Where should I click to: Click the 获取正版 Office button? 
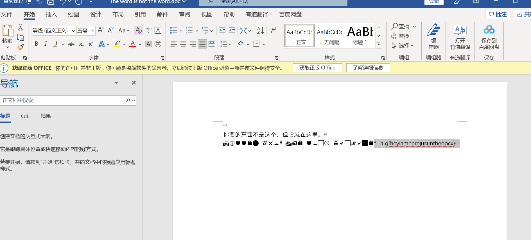point(317,68)
